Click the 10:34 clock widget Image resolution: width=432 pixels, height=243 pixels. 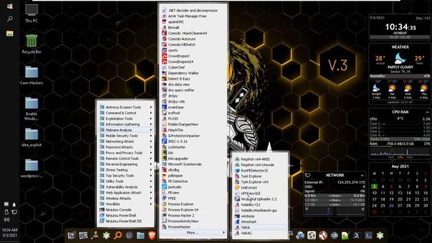pos(400,27)
